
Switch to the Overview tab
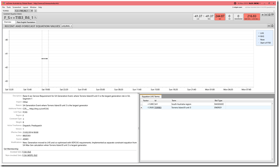coord(8,22)
